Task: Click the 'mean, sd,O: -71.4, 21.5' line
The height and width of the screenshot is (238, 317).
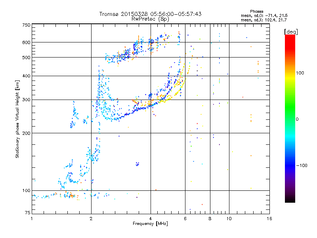Action: tap(264, 15)
